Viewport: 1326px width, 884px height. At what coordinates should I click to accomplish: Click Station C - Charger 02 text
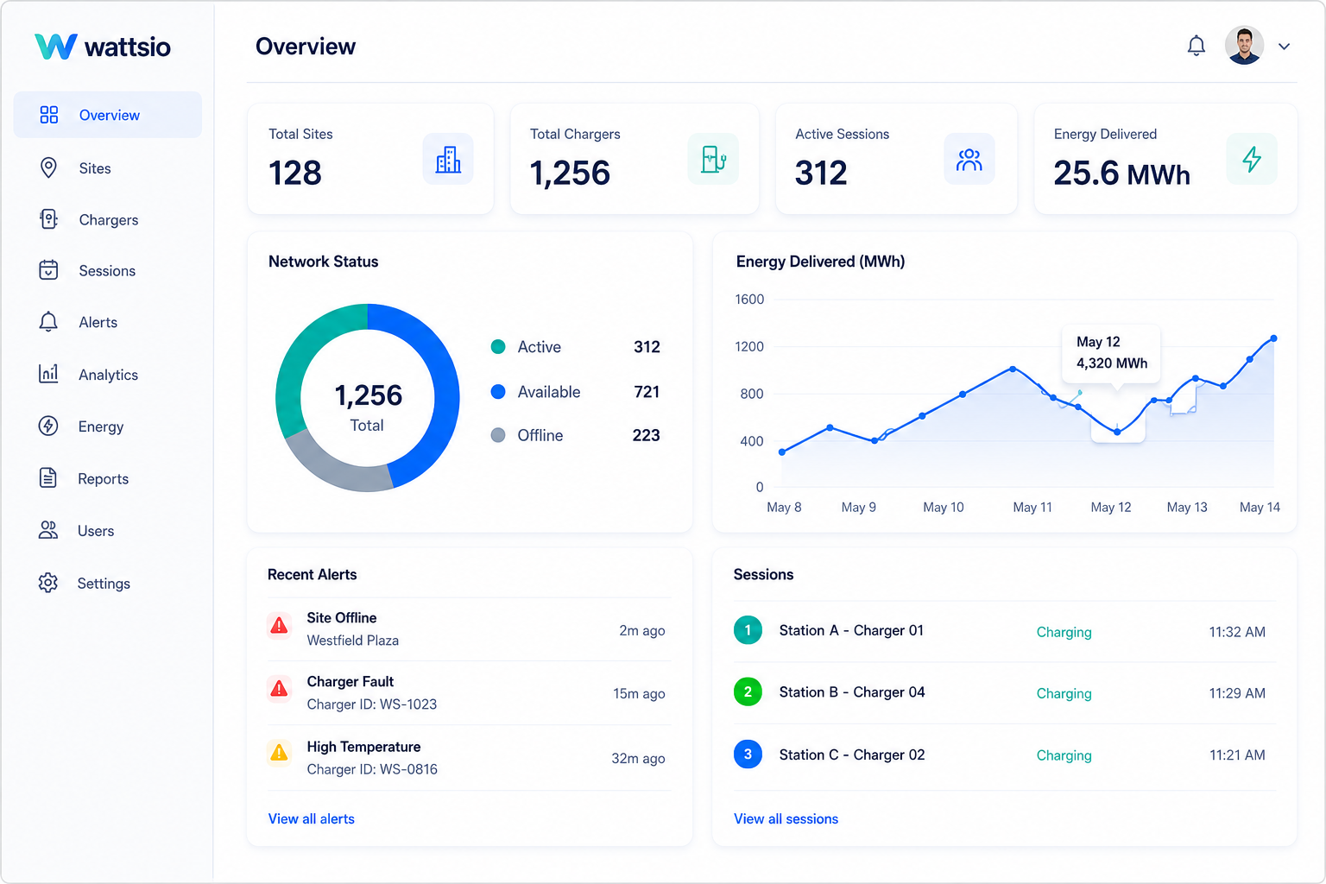coord(852,755)
